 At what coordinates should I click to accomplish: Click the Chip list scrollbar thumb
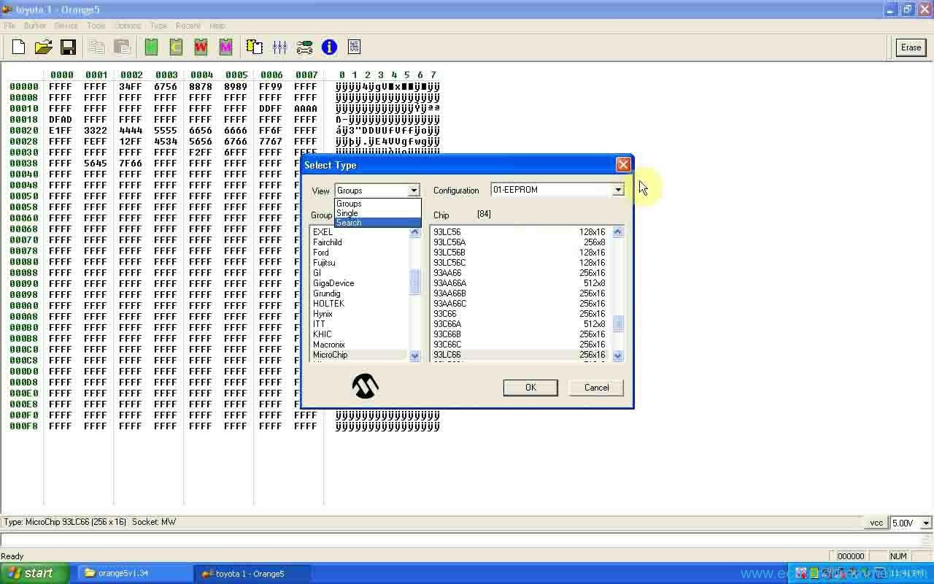click(618, 323)
